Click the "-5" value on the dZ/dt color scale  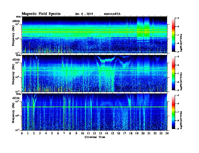click(178, 95)
